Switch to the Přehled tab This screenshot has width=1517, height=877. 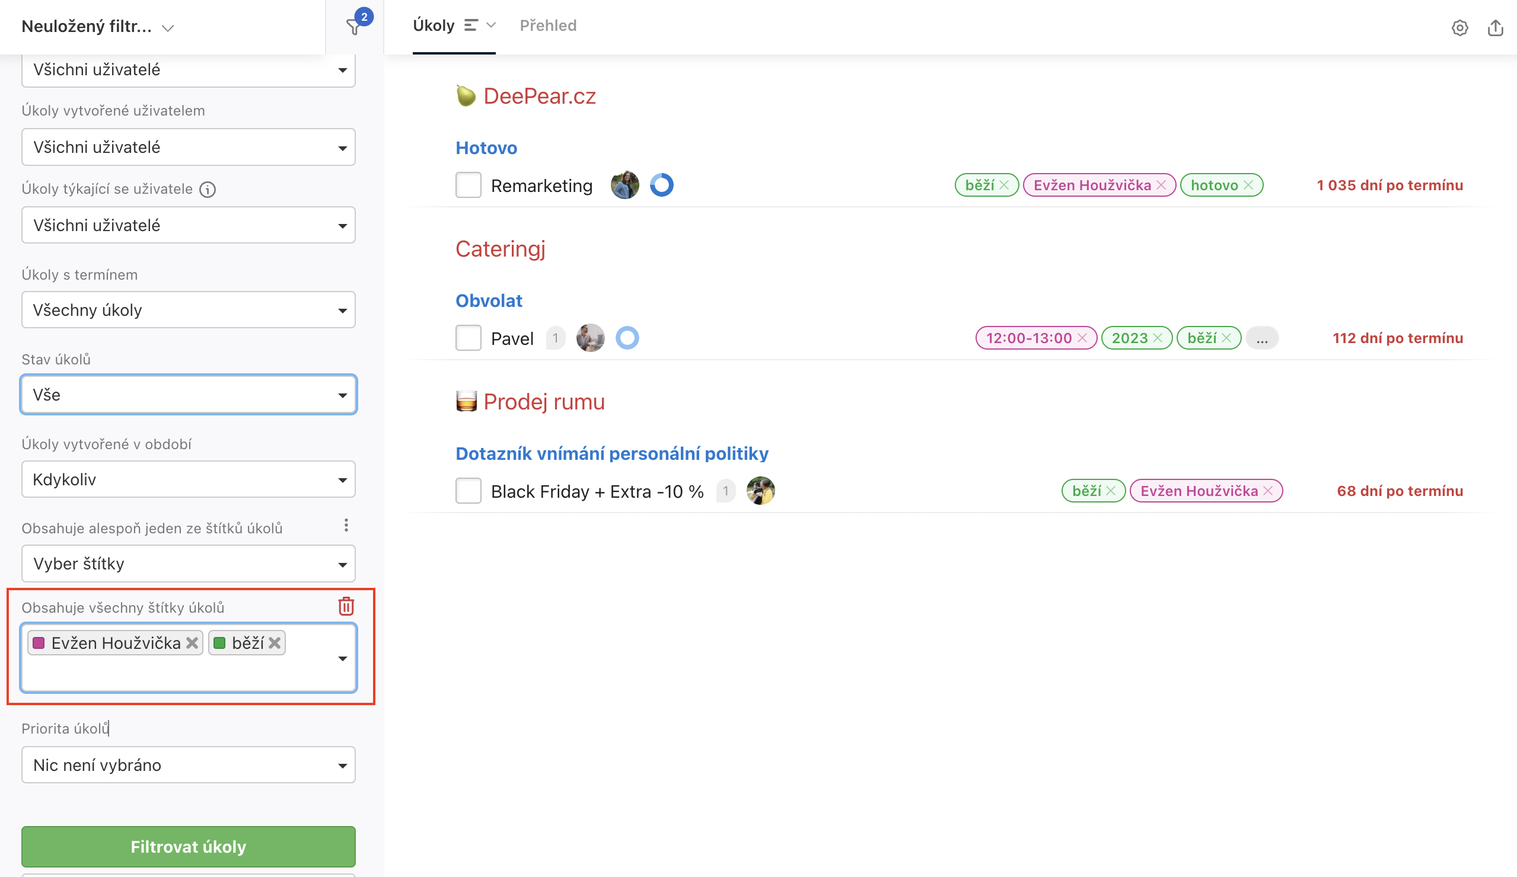point(548,25)
